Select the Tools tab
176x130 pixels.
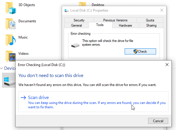[x=100, y=25]
